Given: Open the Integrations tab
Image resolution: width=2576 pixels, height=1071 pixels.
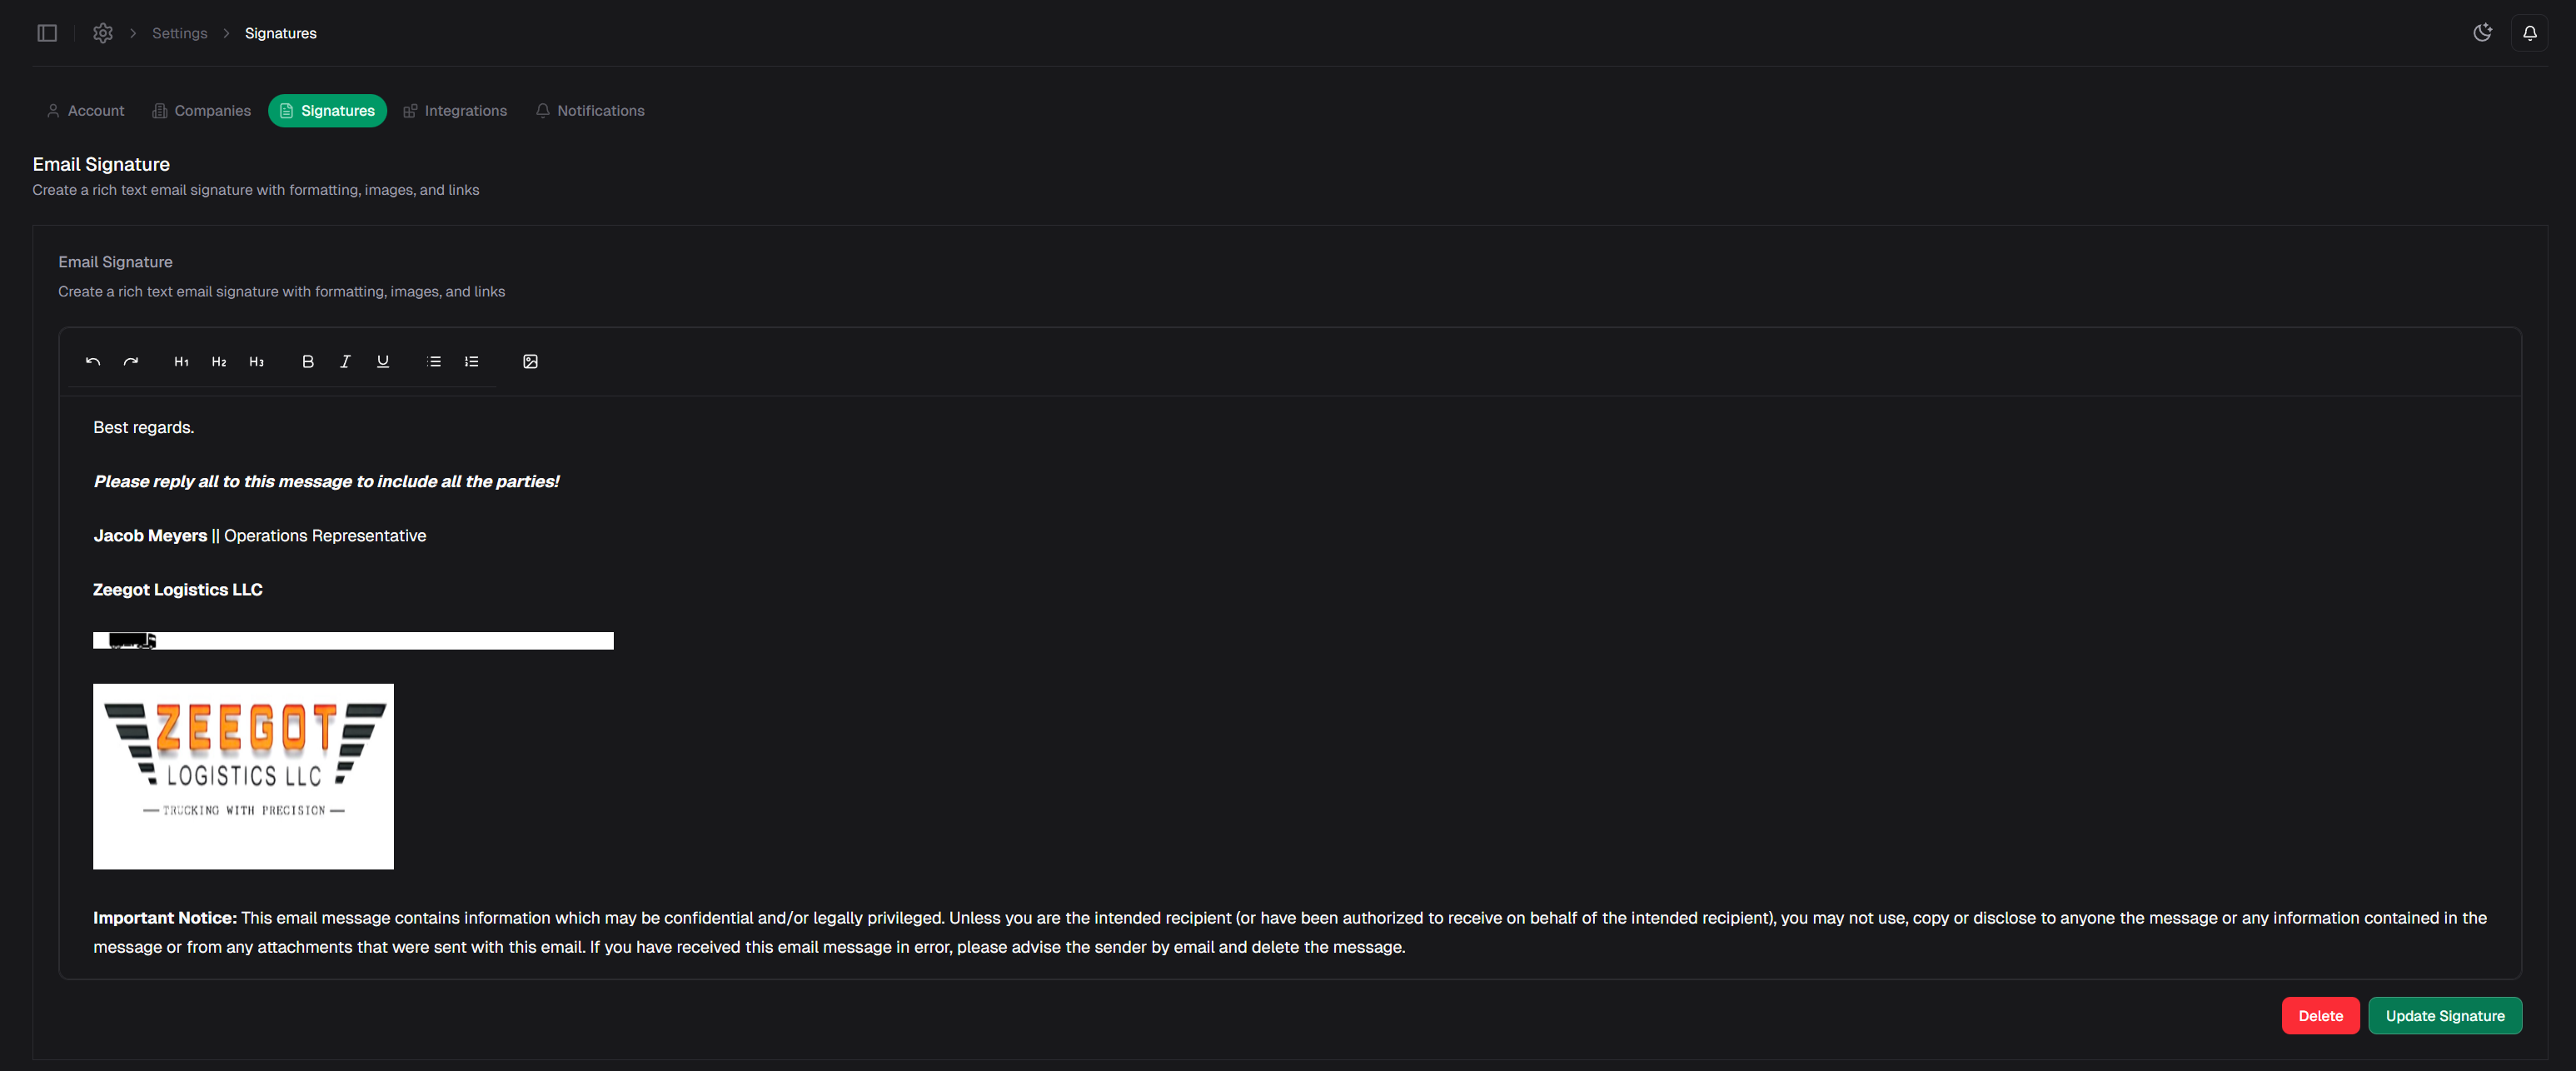Looking at the screenshot, I should pyautogui.click(x=455, y=111).
